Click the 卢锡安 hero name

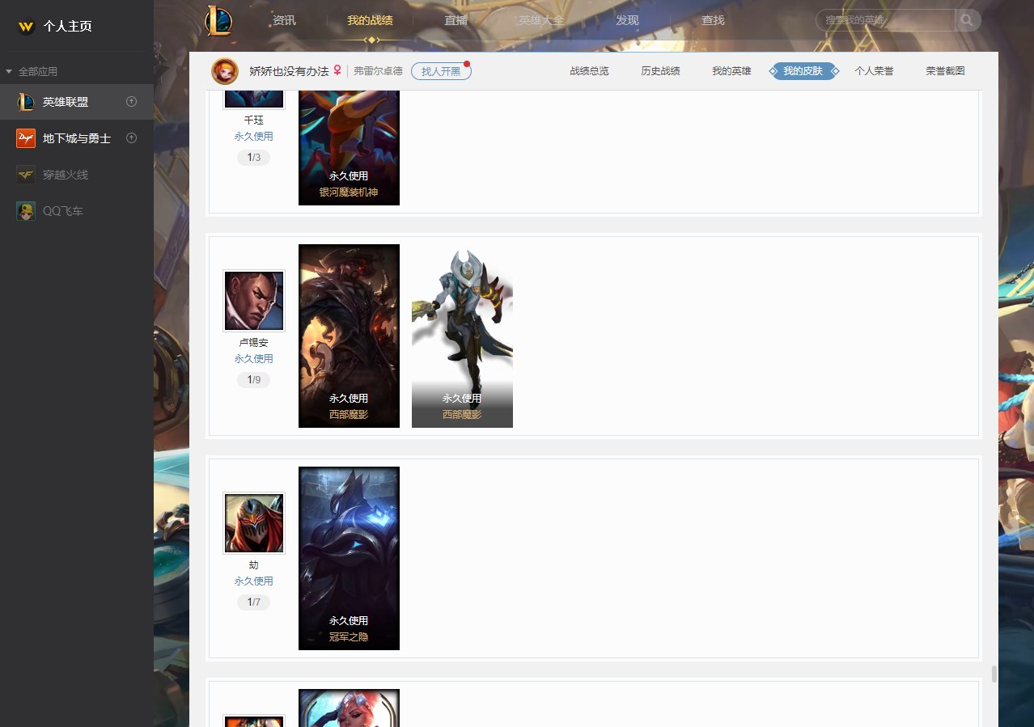pos(254,342)
